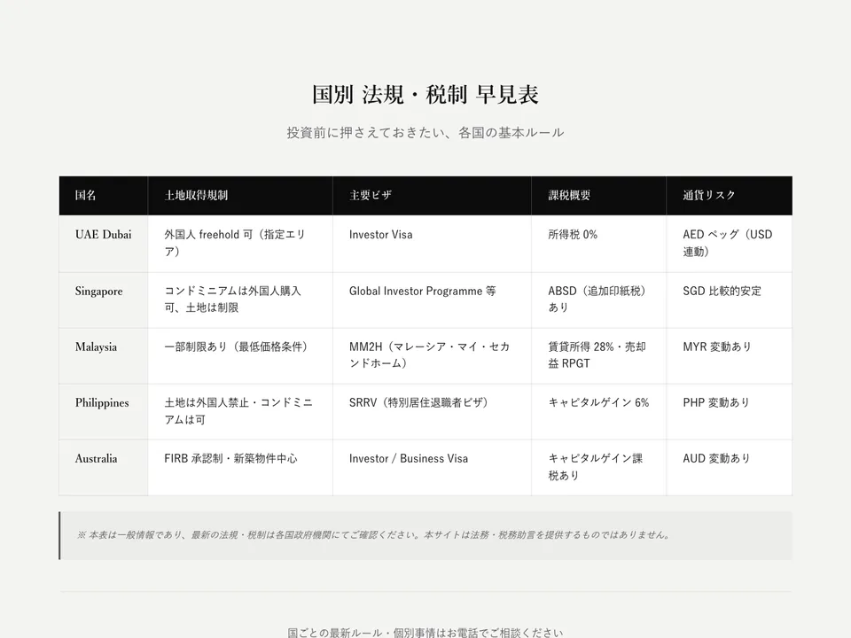Screen dimensions: 851x638
Task: Click the Investor Visa cell in Dubai row
Action: click(432, 244)
